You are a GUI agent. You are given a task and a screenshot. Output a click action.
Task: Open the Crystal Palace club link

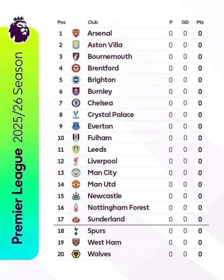coord(111,115)
